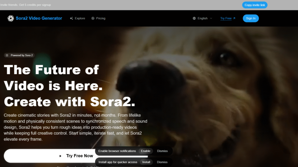298x167 pixels.
Task: Enable browser notifications
Action: [x=146, y=151]
